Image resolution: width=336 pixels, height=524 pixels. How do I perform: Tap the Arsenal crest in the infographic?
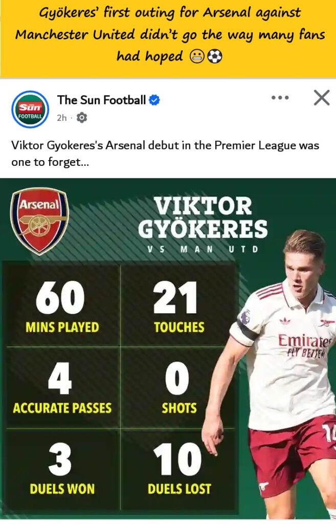pos(39,221)
